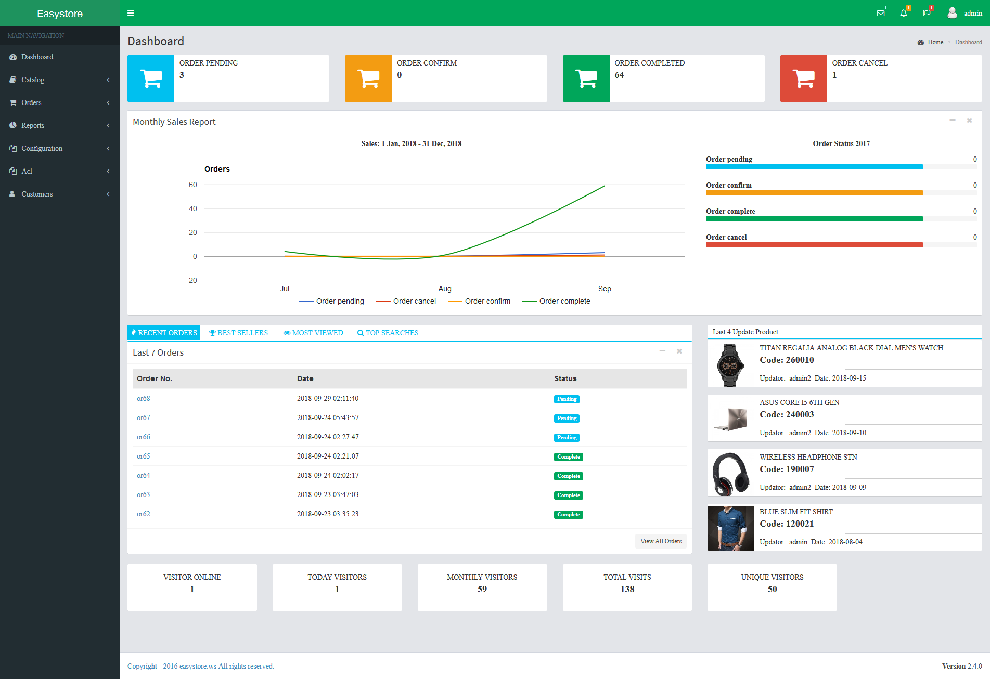Click the green Order Completed cart icon
The image size is (990, 679).
click(586, 79)
